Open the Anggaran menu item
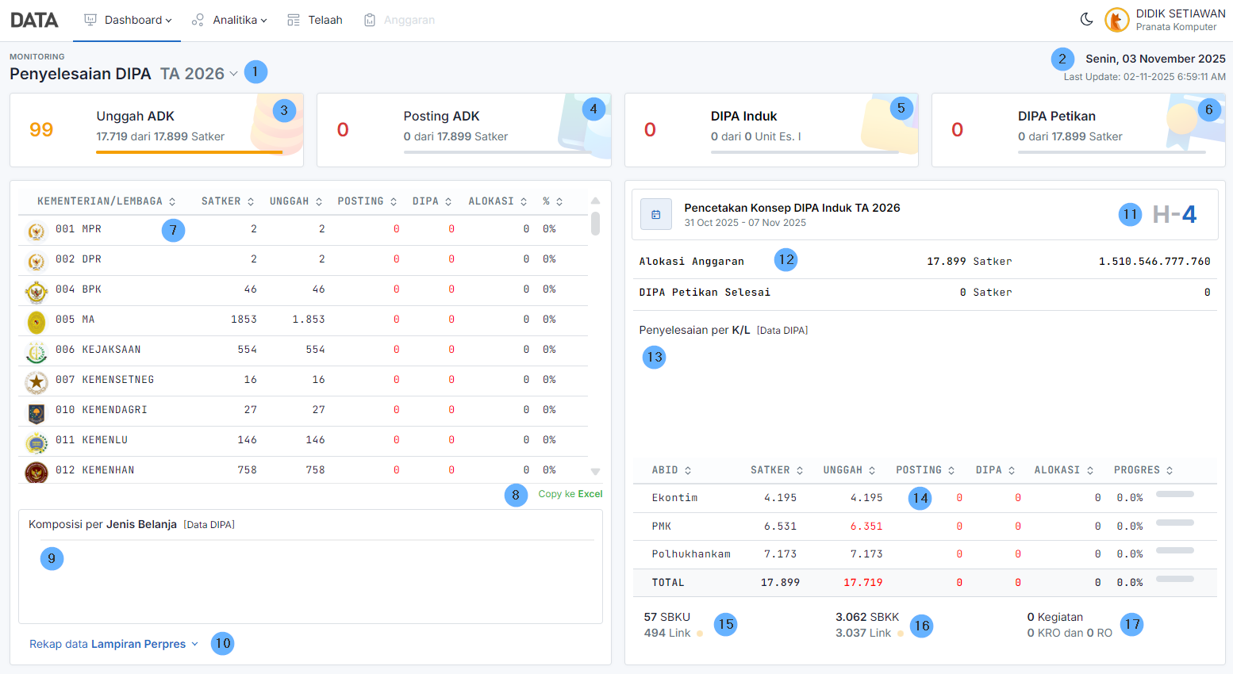 (x=399, y=20)
